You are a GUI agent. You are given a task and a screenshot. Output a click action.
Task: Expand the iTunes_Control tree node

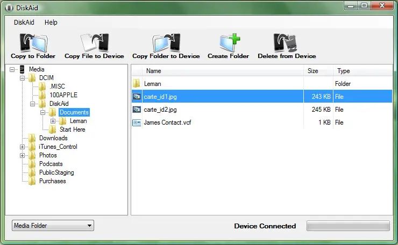23,147
